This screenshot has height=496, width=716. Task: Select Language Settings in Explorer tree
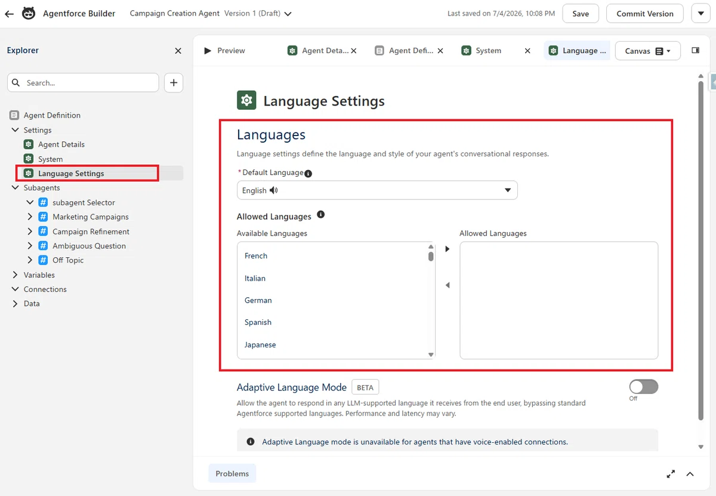[71, 173]
